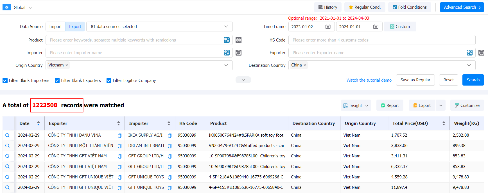Viewport: 488px width, 193px height.
Task: Click the start date calendar icon
Action: pyautogui.click(x=328, y=27)
